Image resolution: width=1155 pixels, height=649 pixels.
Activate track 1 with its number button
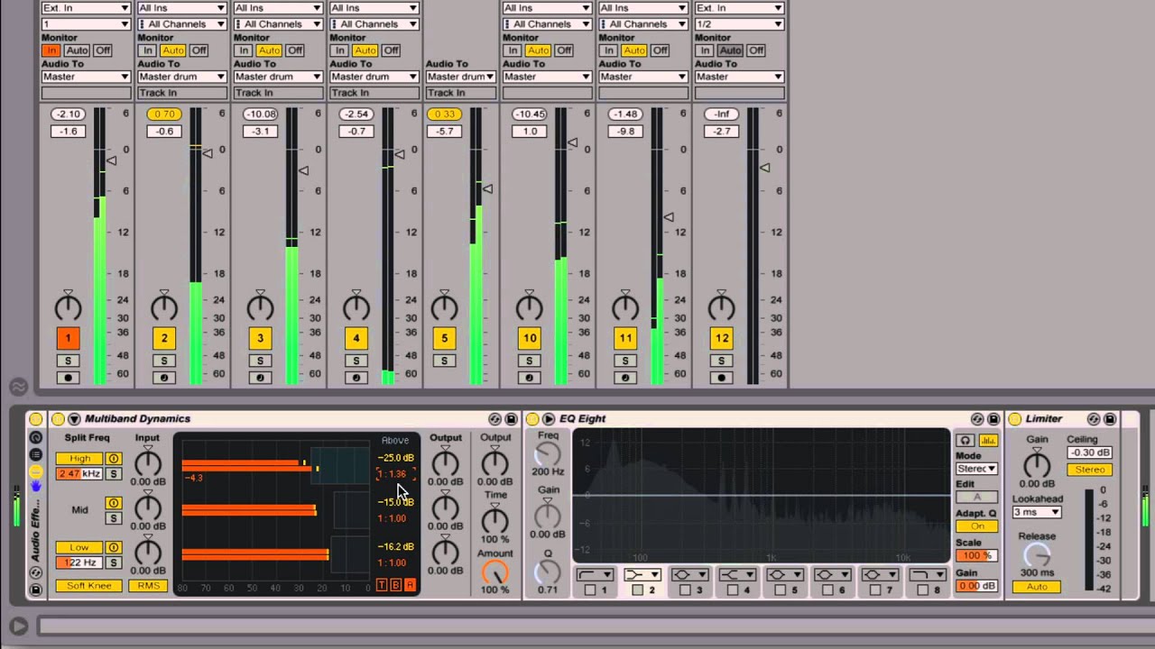point(68,338)
